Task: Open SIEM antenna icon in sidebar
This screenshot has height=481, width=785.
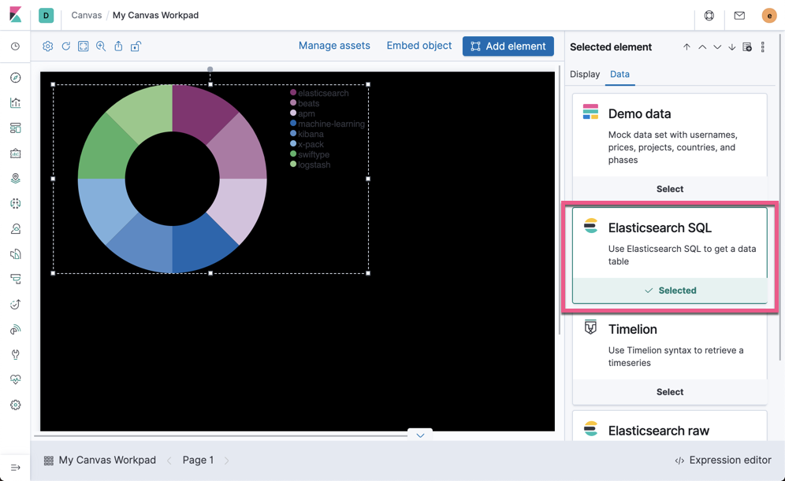Action: tap(16, 330)
